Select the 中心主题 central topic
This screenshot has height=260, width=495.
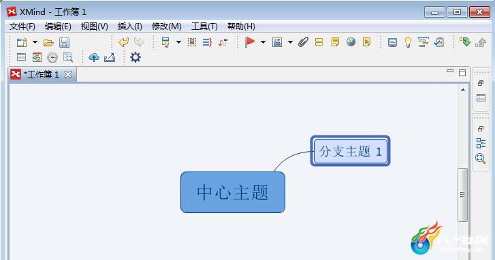point(233,192)
